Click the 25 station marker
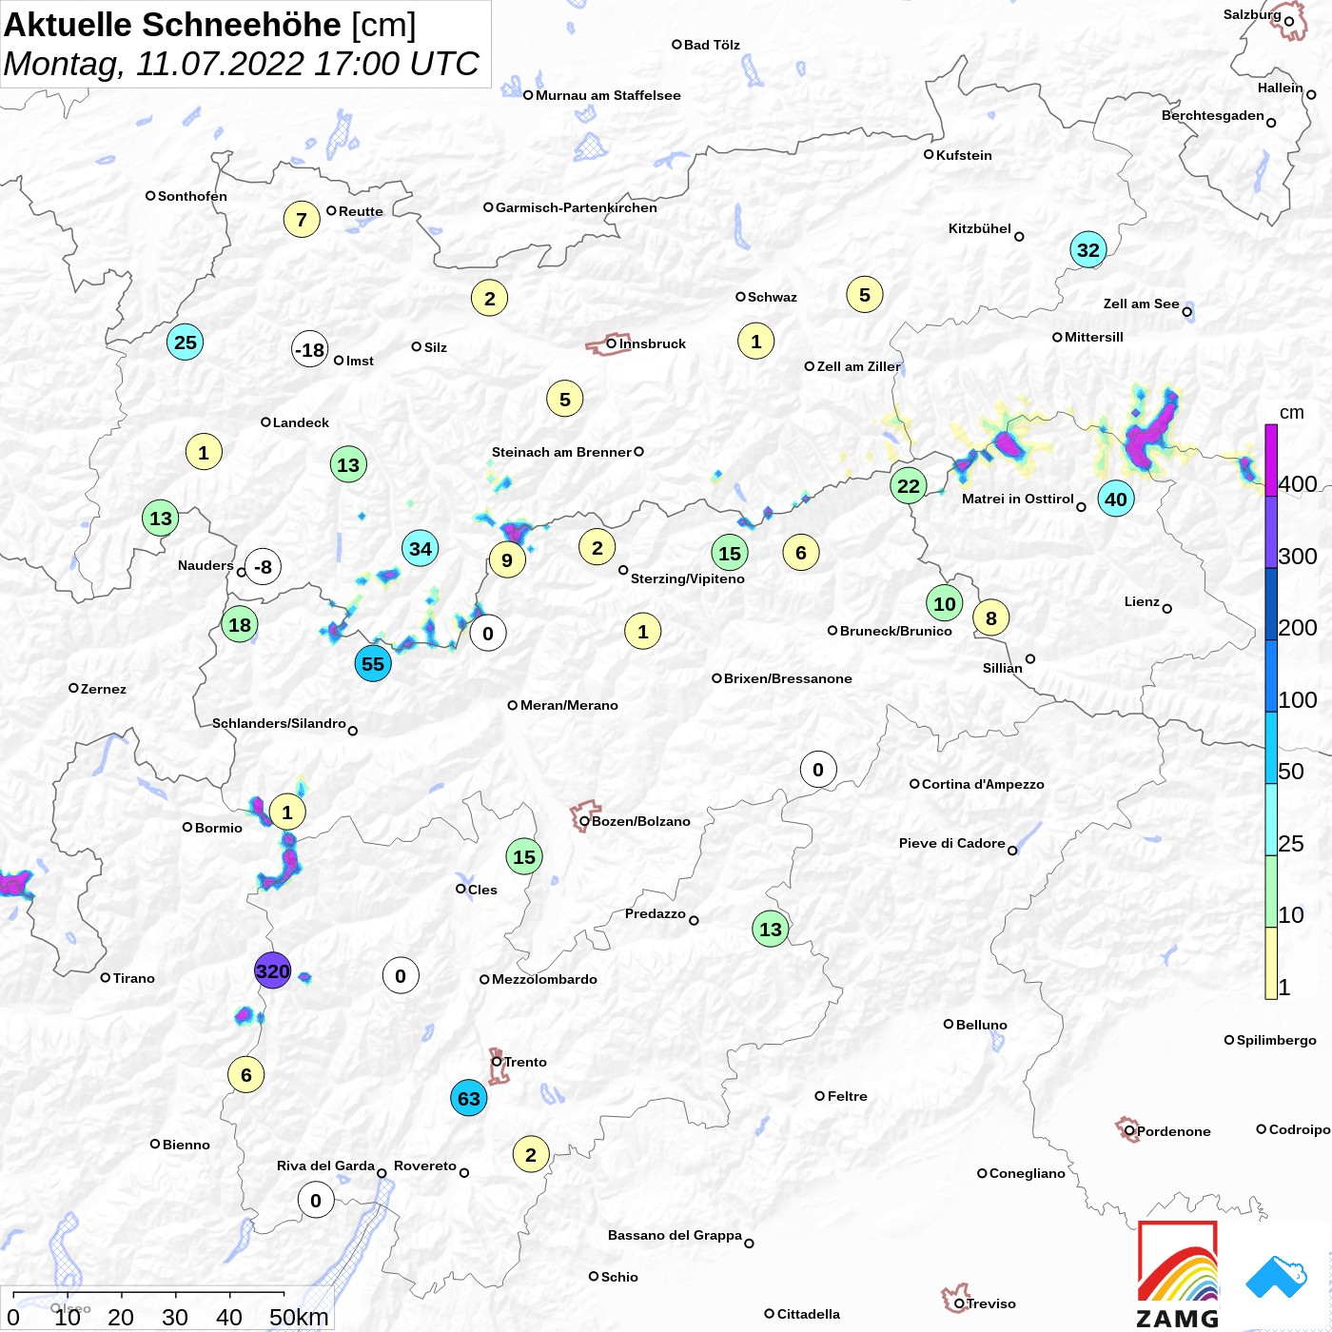1332x1332 pixels. click(x=186, y=343)
